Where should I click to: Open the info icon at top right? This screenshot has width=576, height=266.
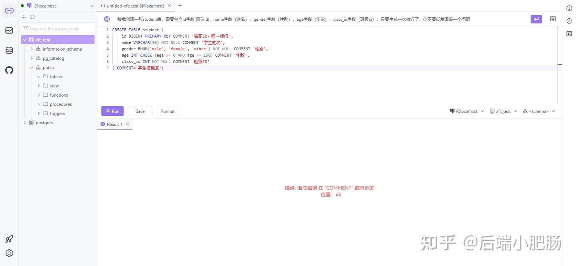[569, 8]
